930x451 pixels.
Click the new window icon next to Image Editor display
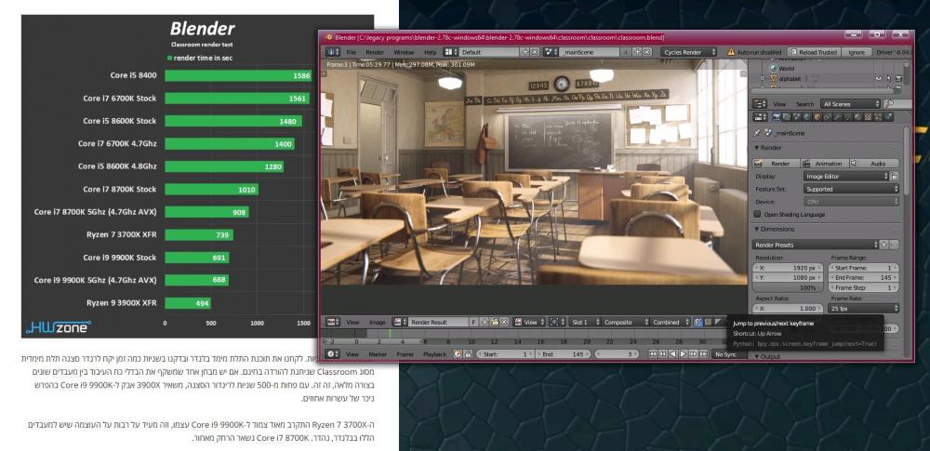(894, 177)
